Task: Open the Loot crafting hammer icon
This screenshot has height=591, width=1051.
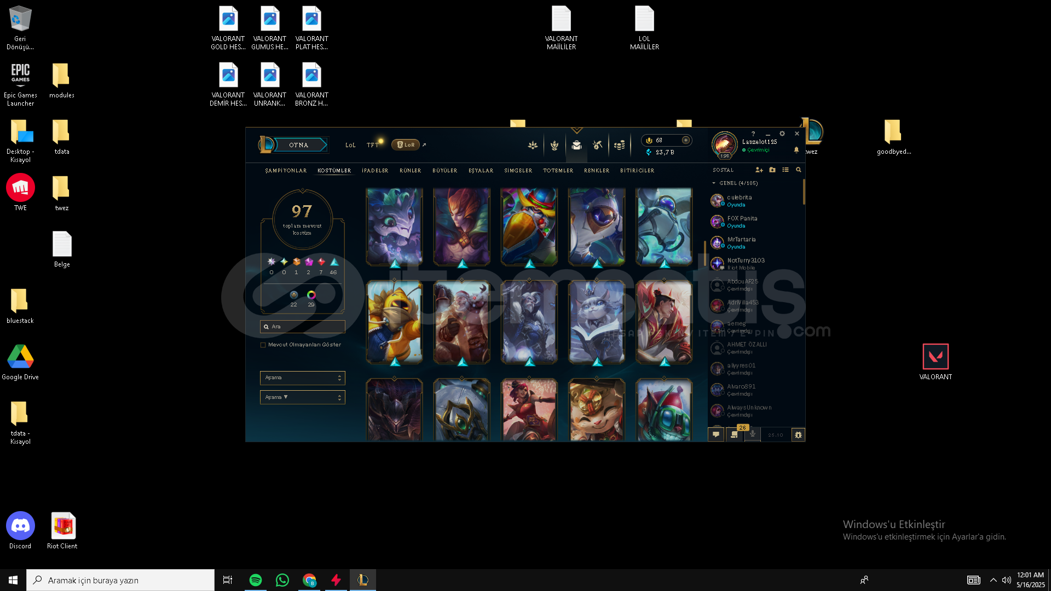Action: (597, 145)
